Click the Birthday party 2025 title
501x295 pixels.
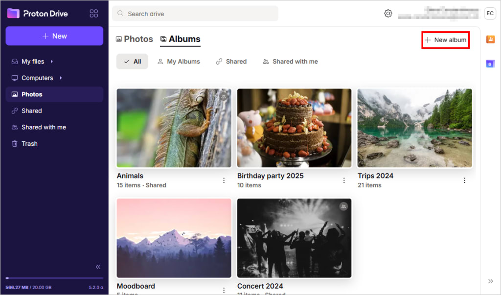(x=270, y=176)
